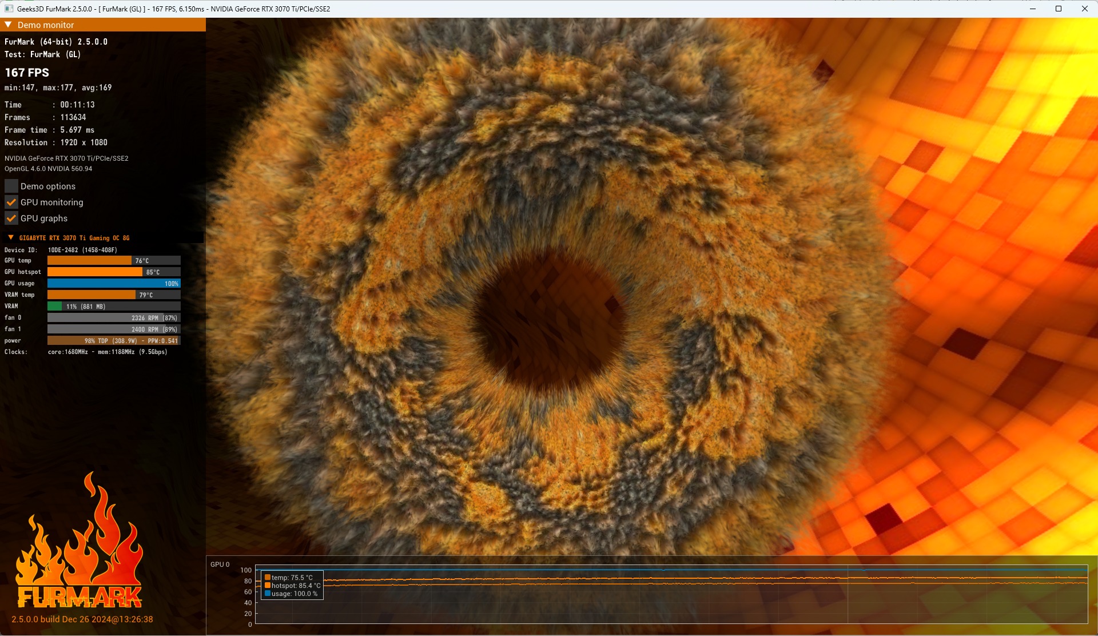The height and width of the screenshot is (636, 1098).
Task: Click the Clocks core:1680MHz text
Action: 108,352
